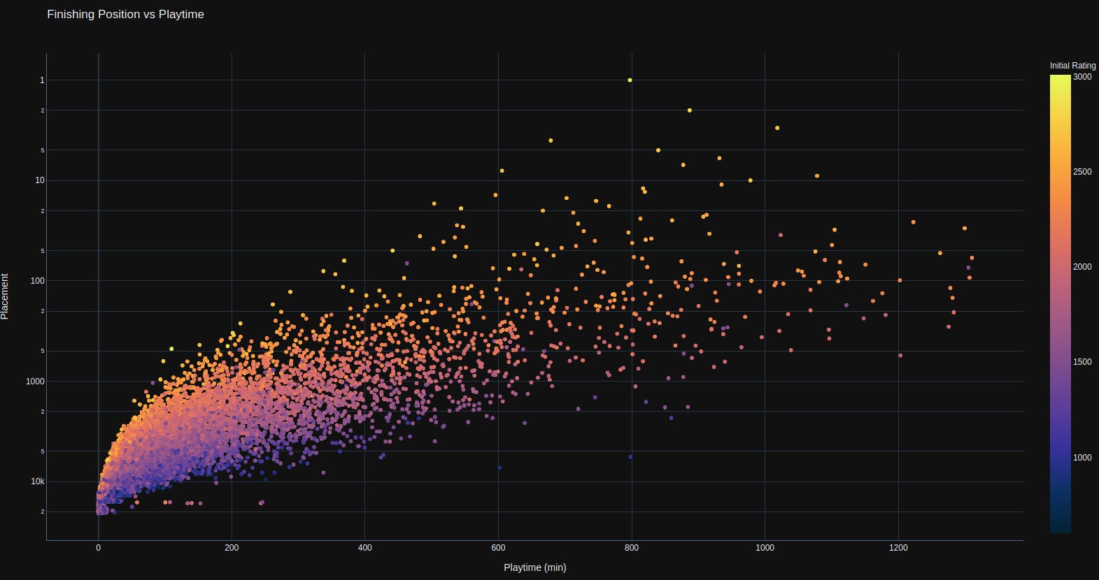Screen dimensions: 1099x580
Task: Click the Placement axis tick label 100
Action: point(38,281)
